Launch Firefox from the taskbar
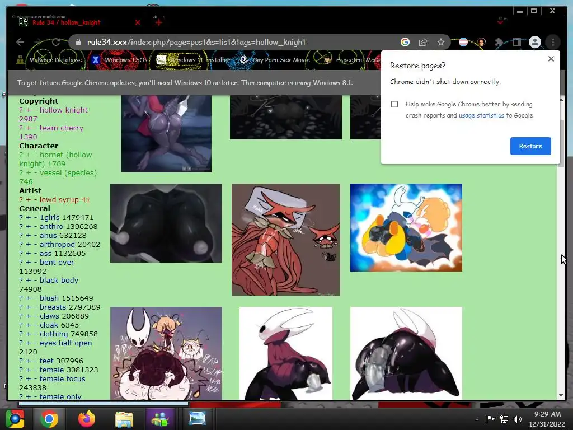This screenshot has width=573, height=430. coord(87,419)
